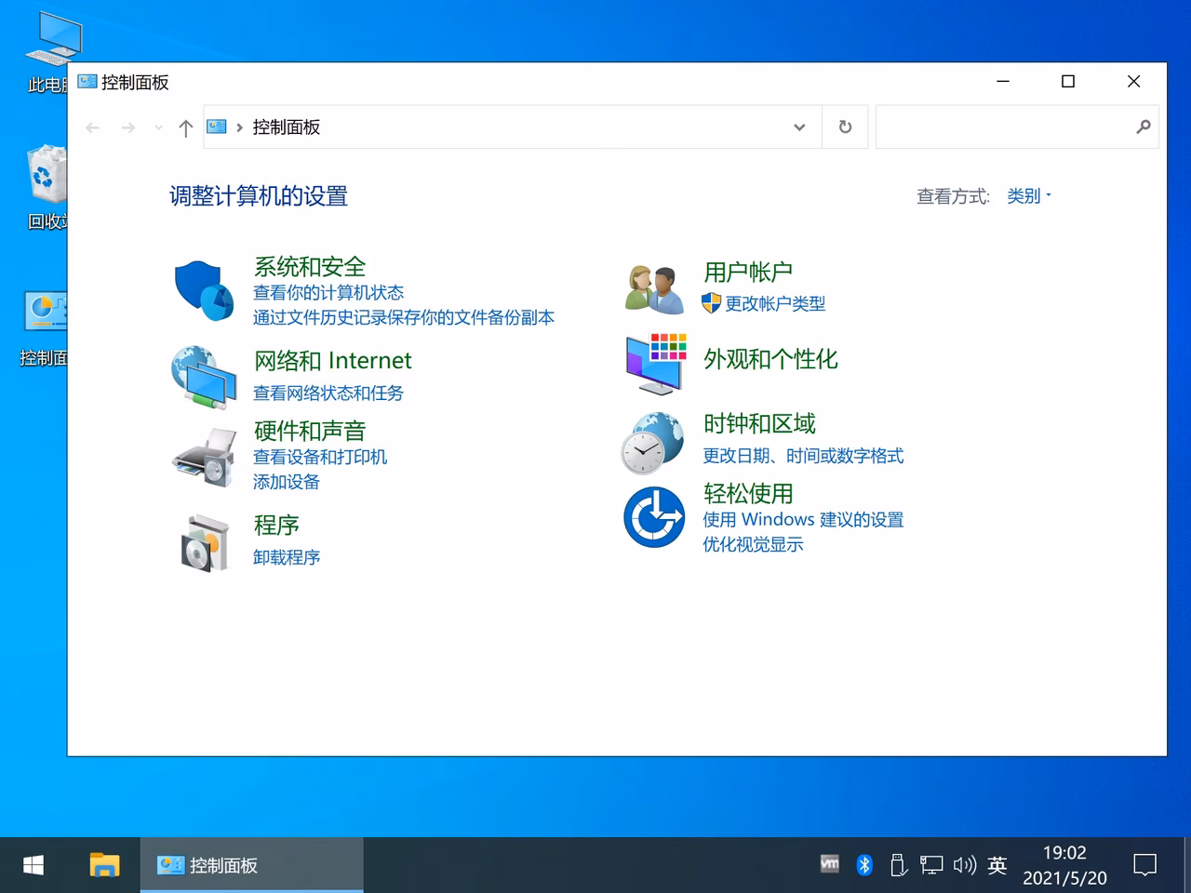Open 查看设备和打印机 link
Image resolution: width=1191 pixels, height=893 pixels.
(x=320, y=458)
